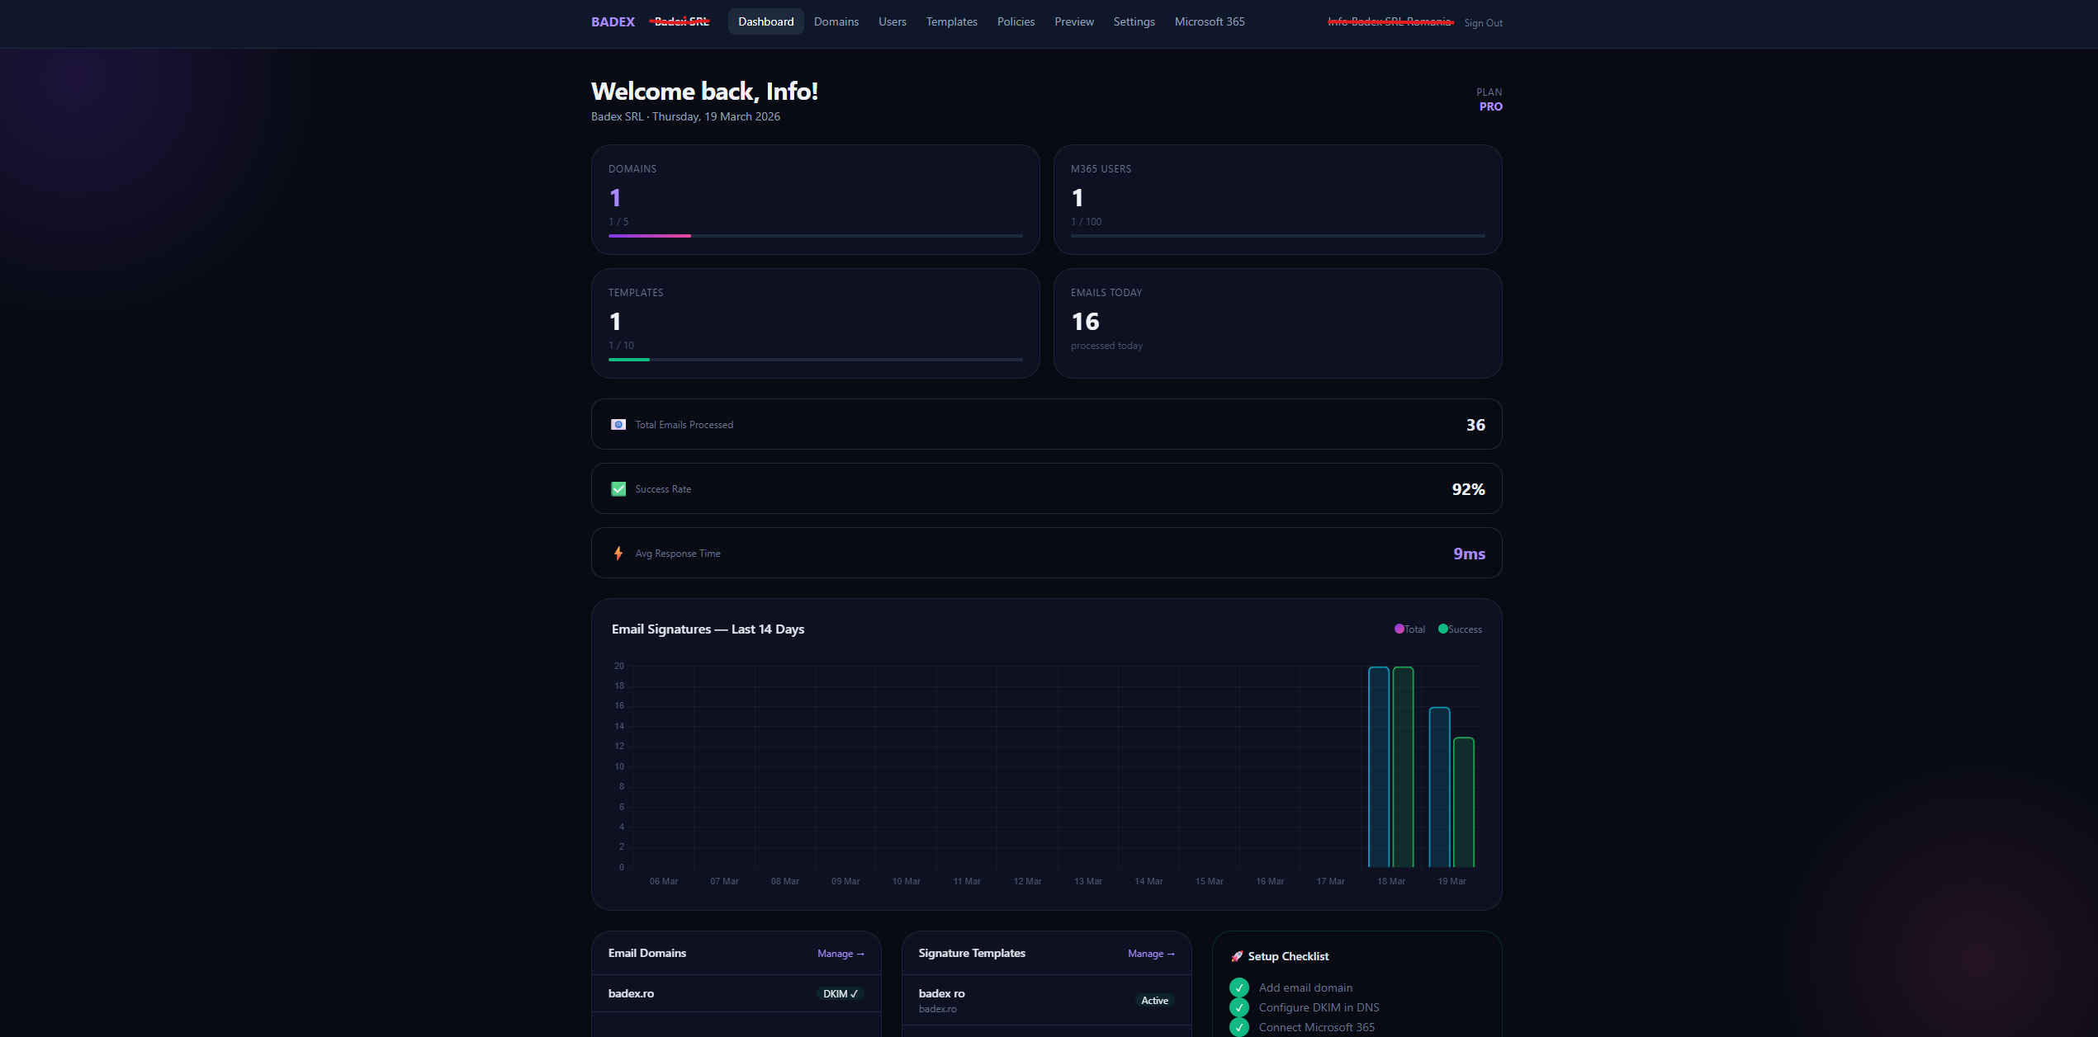Toggle the Configure DKIM in DNS checkmark
Screen dimensions: 2098x1037
tap(1238, 1007)
